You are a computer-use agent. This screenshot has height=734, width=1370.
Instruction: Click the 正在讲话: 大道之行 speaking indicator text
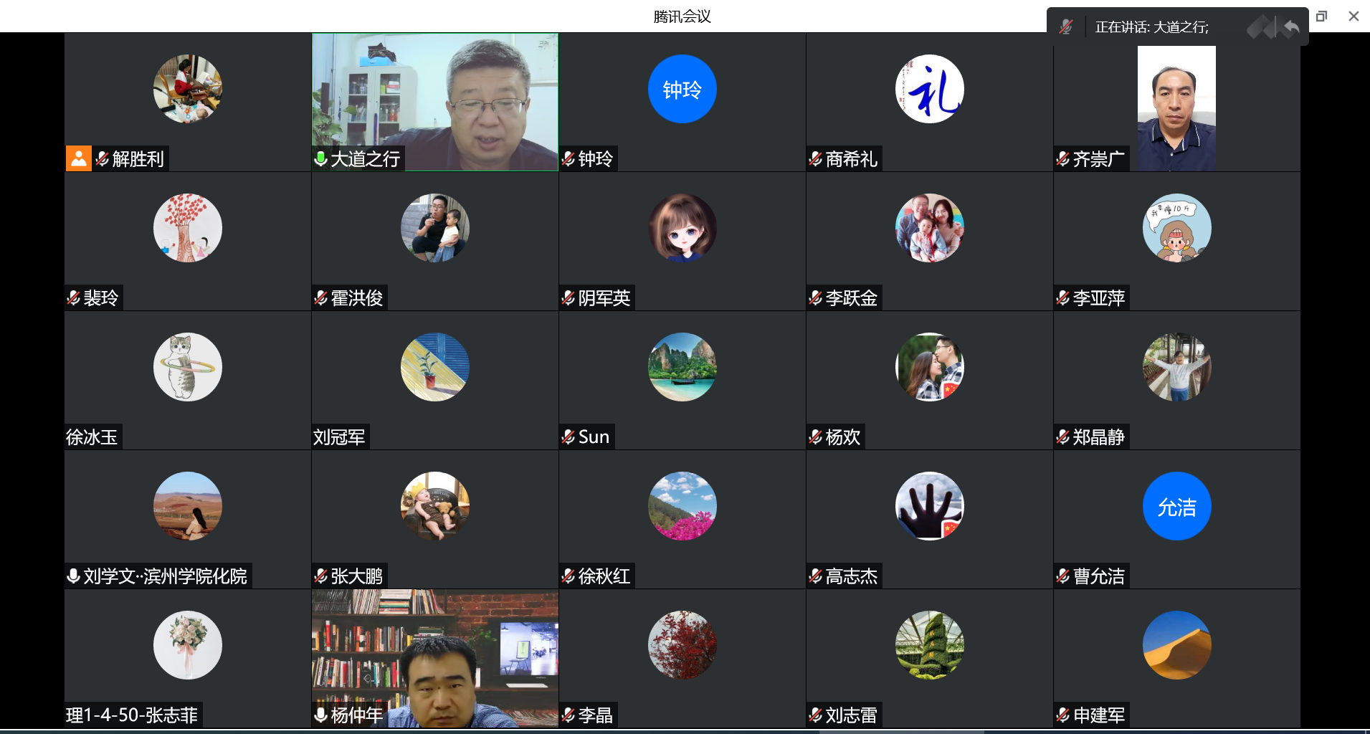(1151, 27)
